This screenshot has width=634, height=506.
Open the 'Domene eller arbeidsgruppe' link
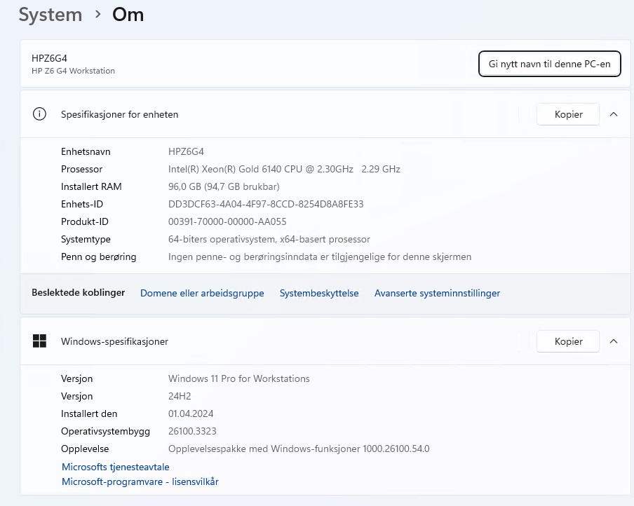pos(202,293)
